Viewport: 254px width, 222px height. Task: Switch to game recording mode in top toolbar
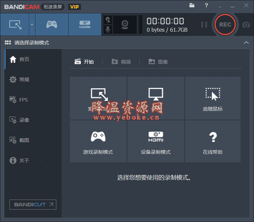pyautogui.click(x=52, y=24)
